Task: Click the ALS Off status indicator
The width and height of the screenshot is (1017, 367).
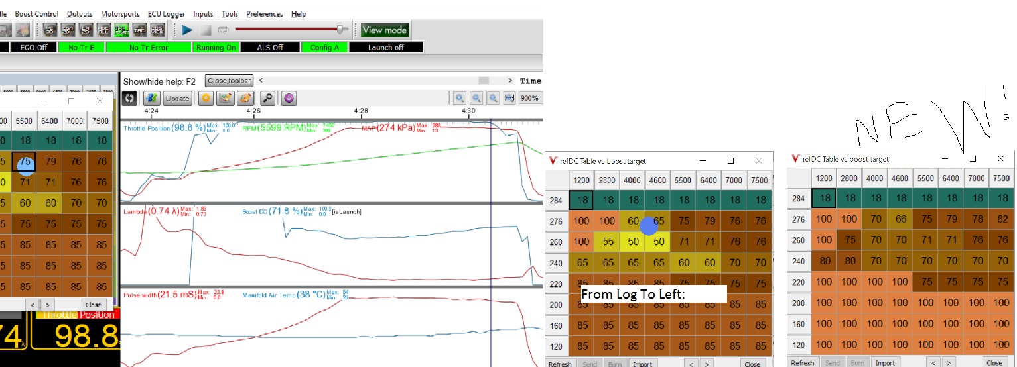Action: [270, 48]
